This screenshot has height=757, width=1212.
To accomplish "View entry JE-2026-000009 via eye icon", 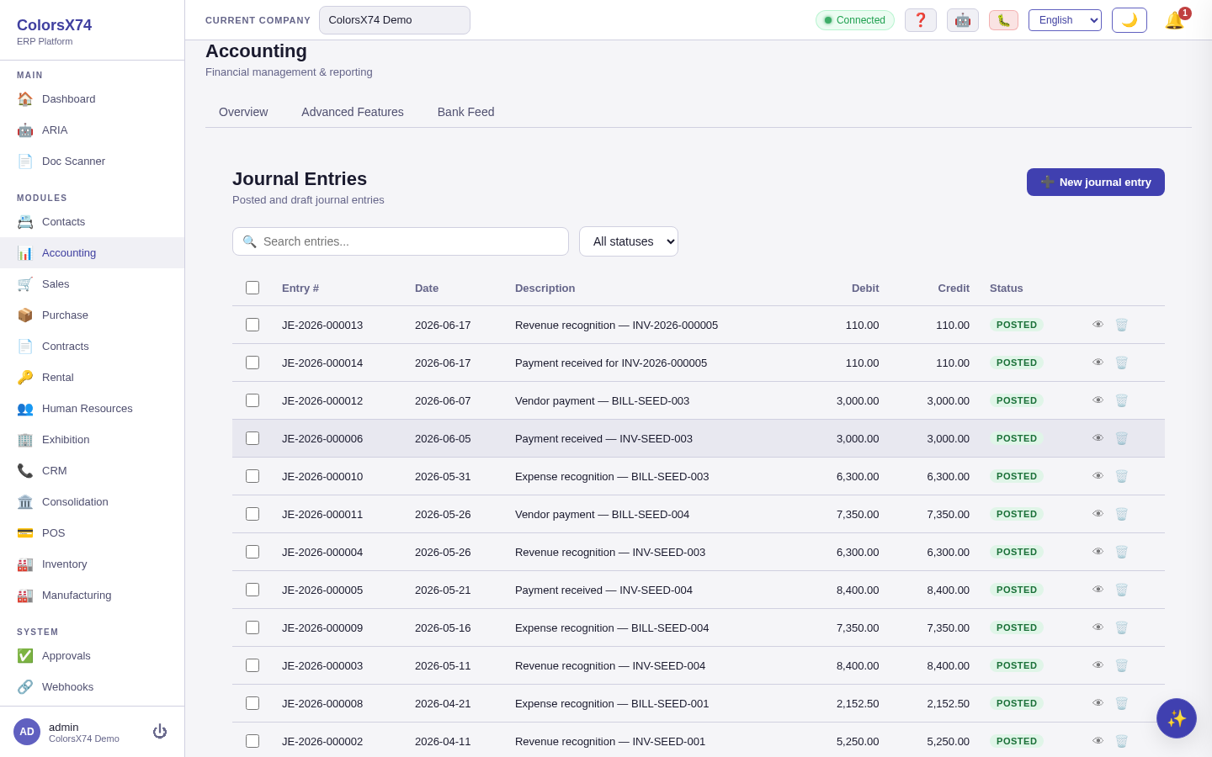I will pos(1098,627).
